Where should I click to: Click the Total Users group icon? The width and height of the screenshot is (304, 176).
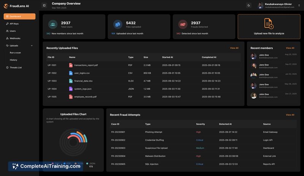click(x=53, y=24)
